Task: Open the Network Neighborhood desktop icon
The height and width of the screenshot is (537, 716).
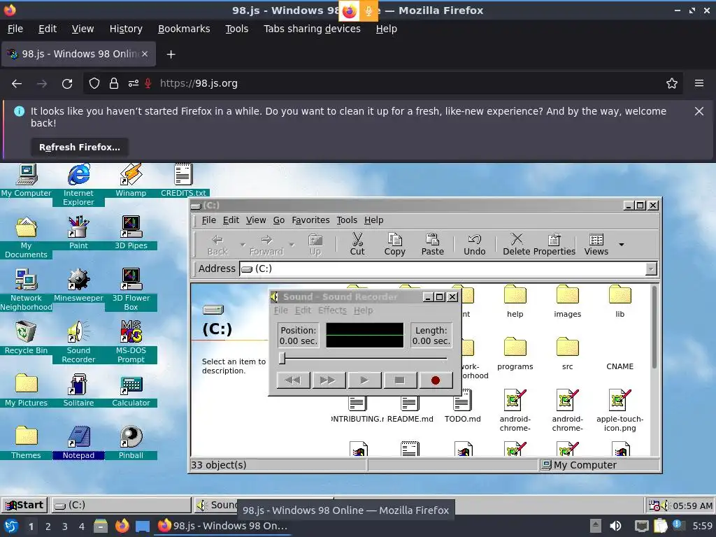Action: coord(26,289)
